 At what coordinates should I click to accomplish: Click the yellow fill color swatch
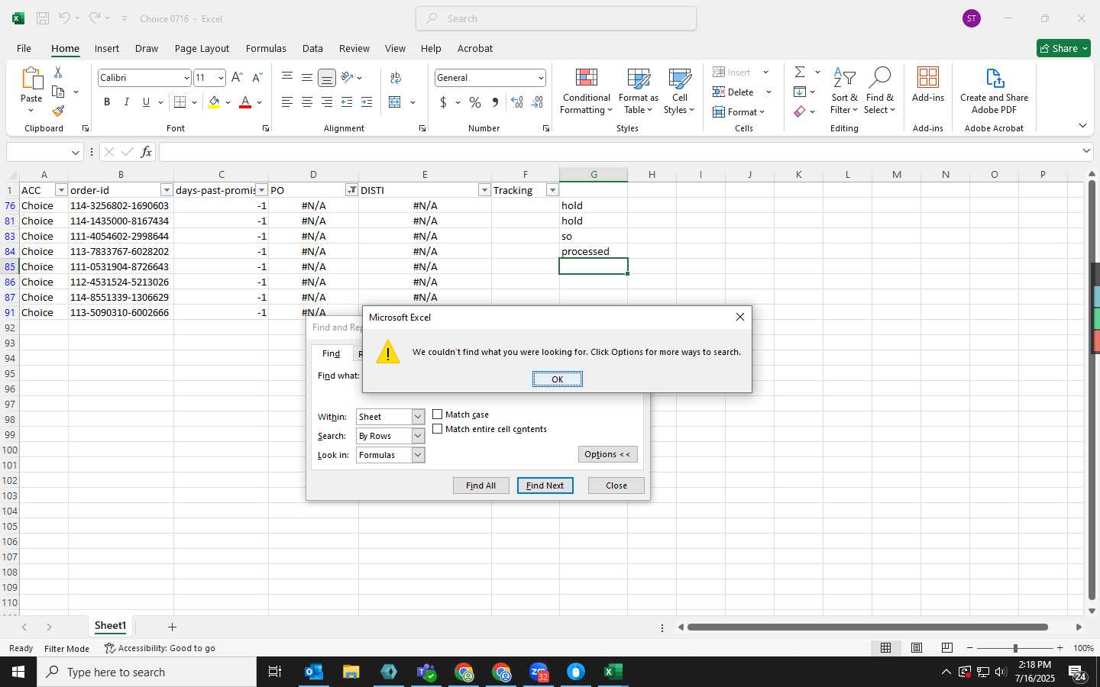(x=214, y=102)
